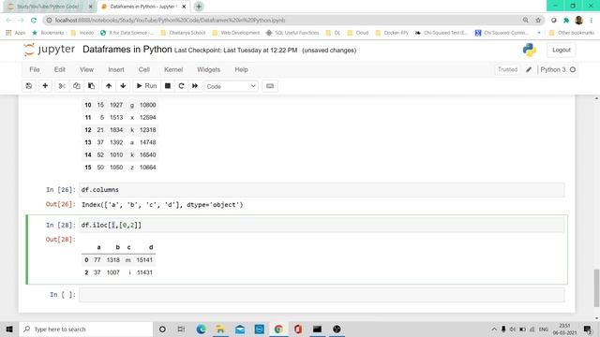The image size is (600, 337).
Task: Open Chrome profile avatar
Action: [579, 21]
